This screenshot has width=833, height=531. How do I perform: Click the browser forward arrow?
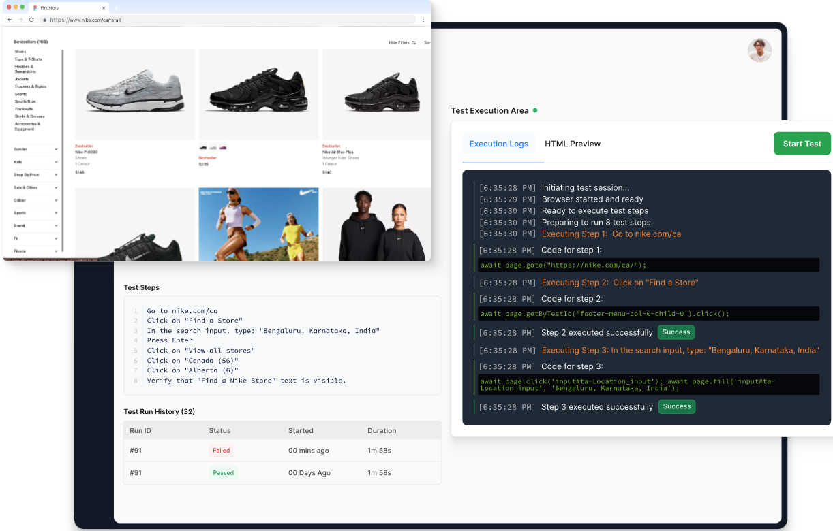(x=20, y=20)
